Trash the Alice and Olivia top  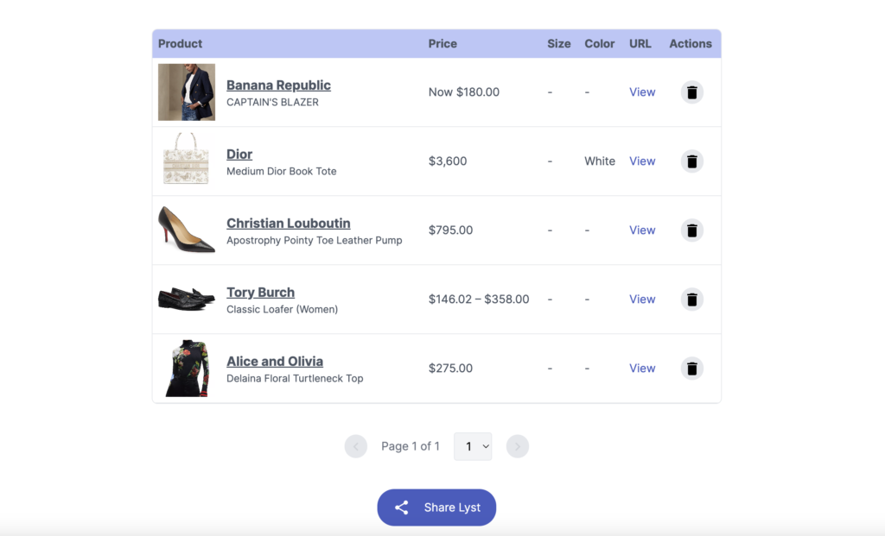pyautogui.click(x=691, y=369)
